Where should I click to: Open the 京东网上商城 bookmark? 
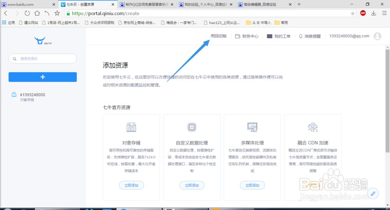[x=137, y=23]
